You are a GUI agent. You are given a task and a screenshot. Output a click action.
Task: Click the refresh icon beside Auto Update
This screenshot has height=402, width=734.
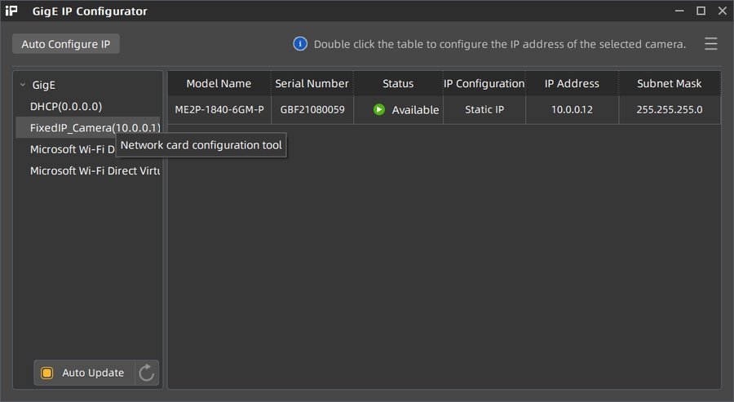(x=147, y=373)
